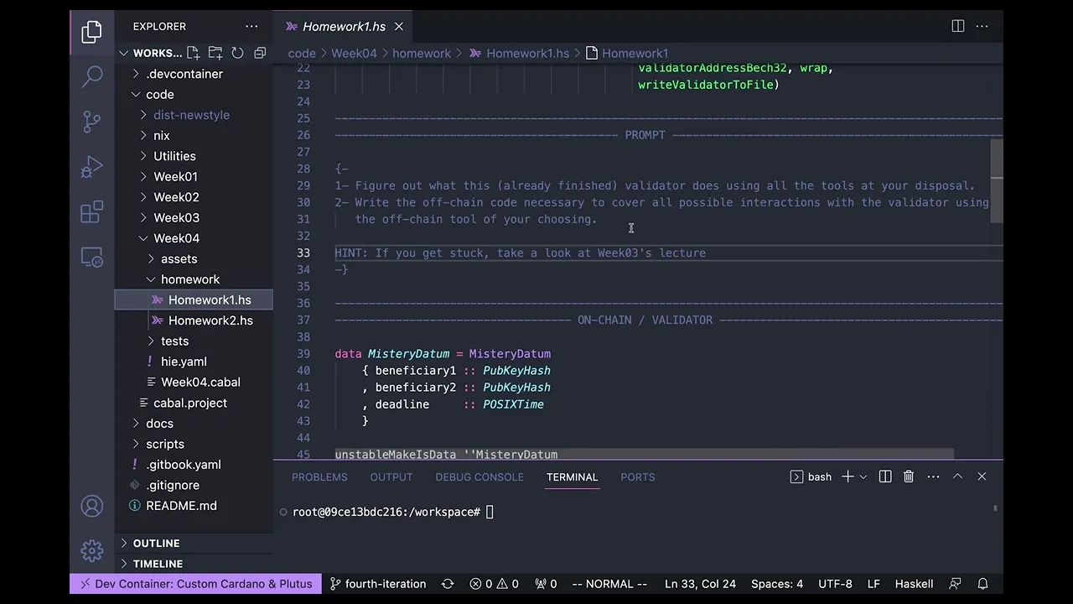Collapse all folders in Explorer

tap(260, 53)
